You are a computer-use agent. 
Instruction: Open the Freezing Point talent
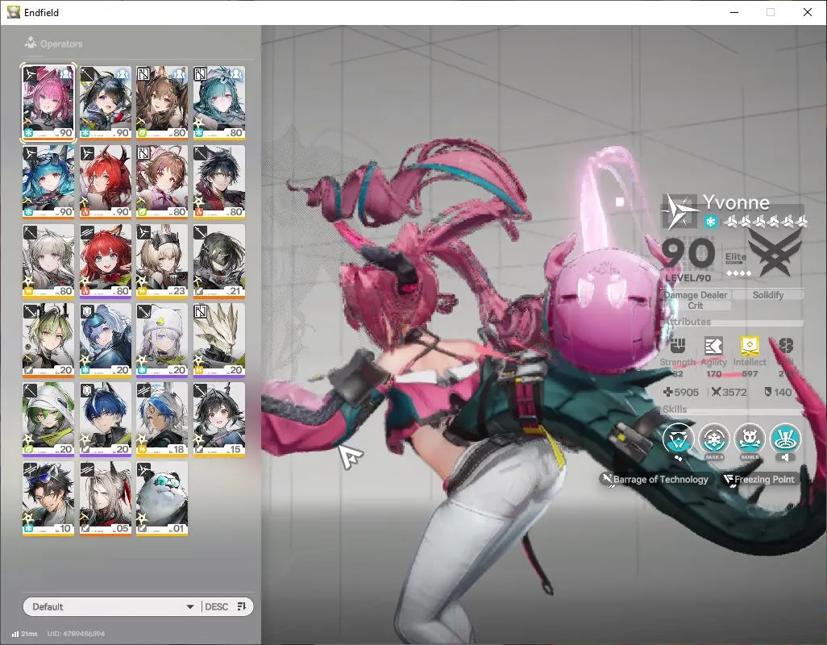(758, 480)
